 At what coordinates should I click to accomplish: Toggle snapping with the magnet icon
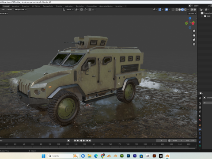click(82, 10)
